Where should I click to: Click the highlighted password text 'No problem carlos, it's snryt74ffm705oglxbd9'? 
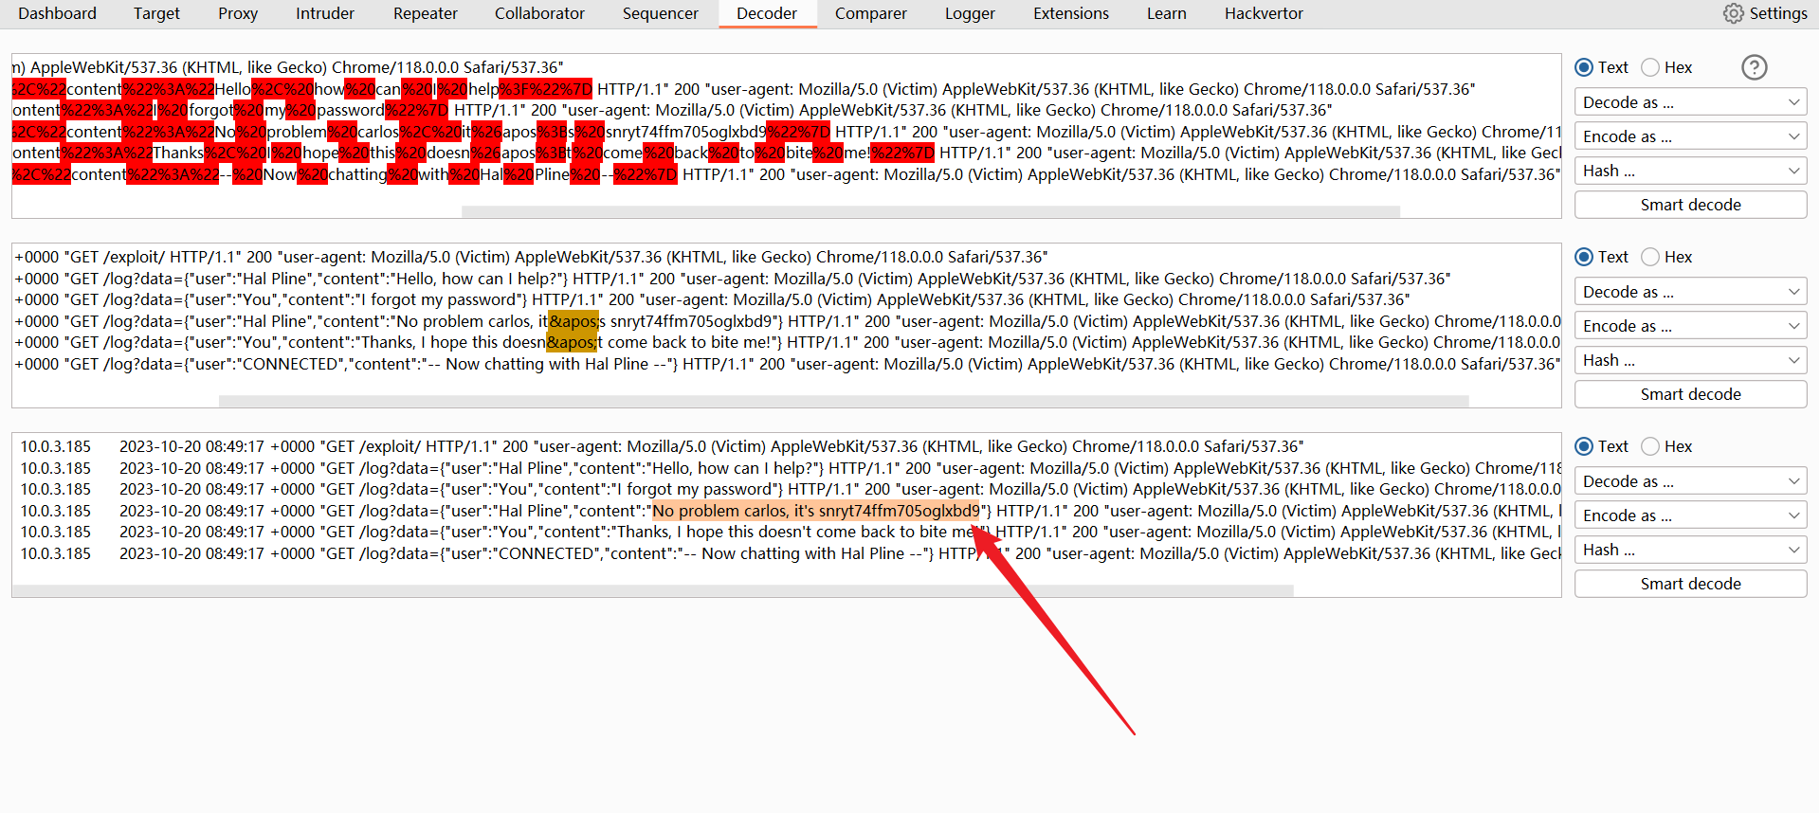click(816, 511)
